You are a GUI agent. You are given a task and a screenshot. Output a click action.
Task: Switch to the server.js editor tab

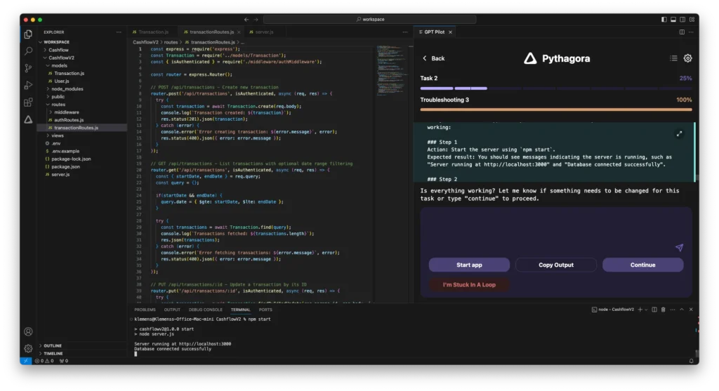coord(263,32)
